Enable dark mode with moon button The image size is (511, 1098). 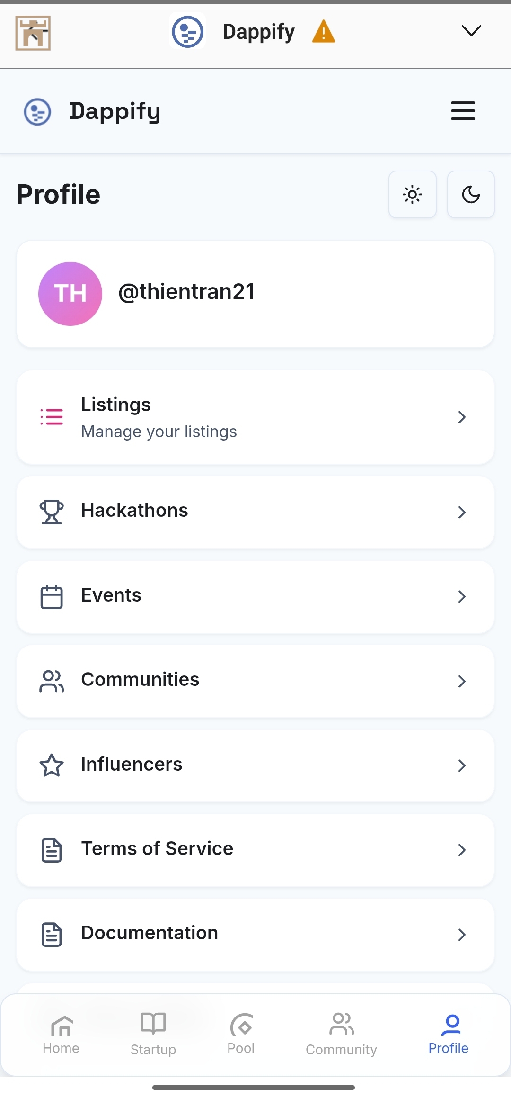coord(471,194)
